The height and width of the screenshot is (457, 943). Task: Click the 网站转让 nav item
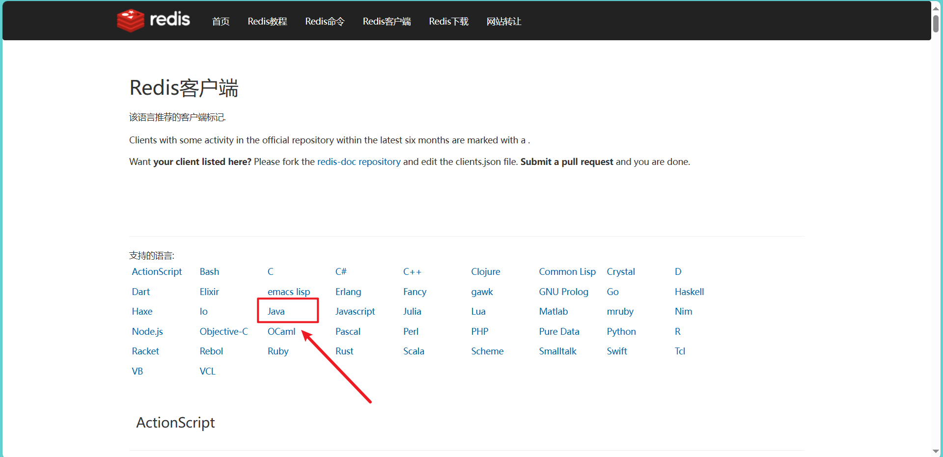point(504,22)
